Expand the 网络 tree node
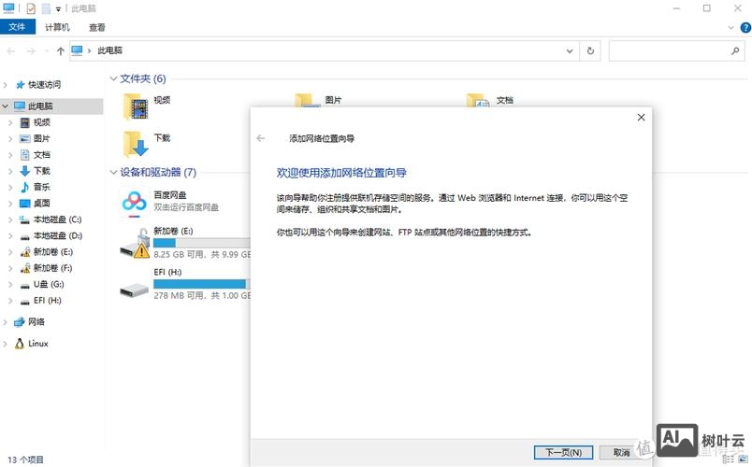The image size is (752, 467). pyautogui.click(x=6, y=322)
